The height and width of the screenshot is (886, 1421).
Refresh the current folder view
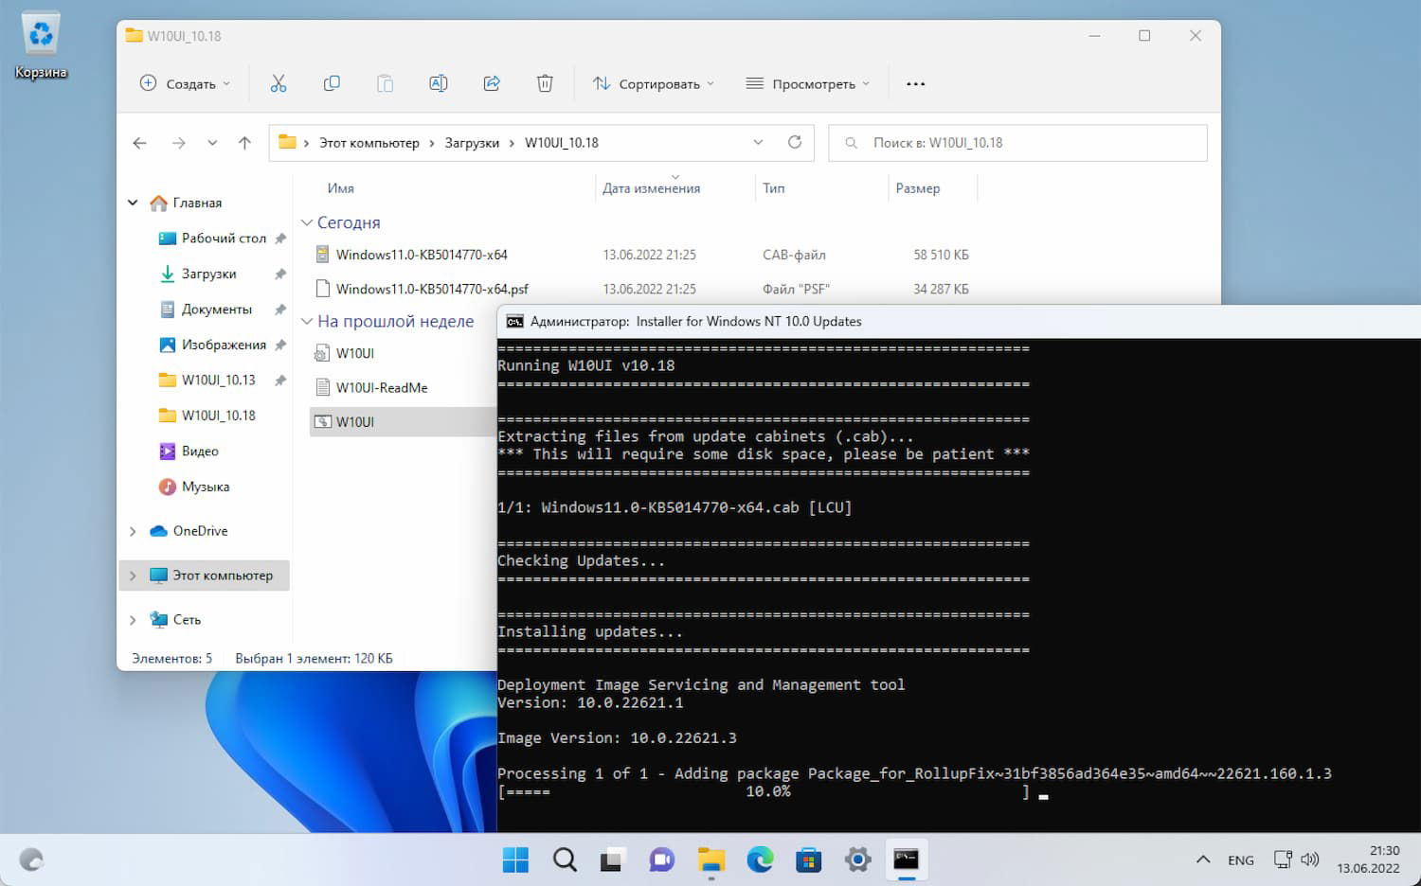pyautogui.click(x=795, y=142)
